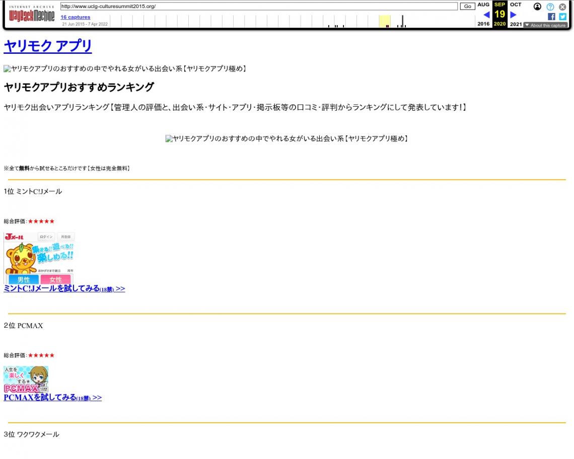Go to the next capture arrow
574x459 pixels.
tap(513, 15)
